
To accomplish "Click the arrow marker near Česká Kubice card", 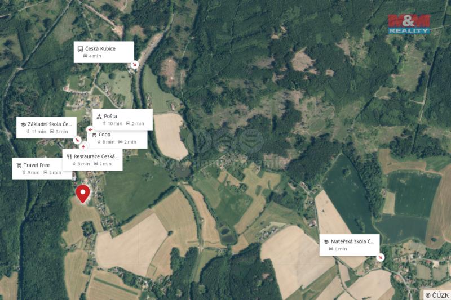I will [x=134, y=65].
